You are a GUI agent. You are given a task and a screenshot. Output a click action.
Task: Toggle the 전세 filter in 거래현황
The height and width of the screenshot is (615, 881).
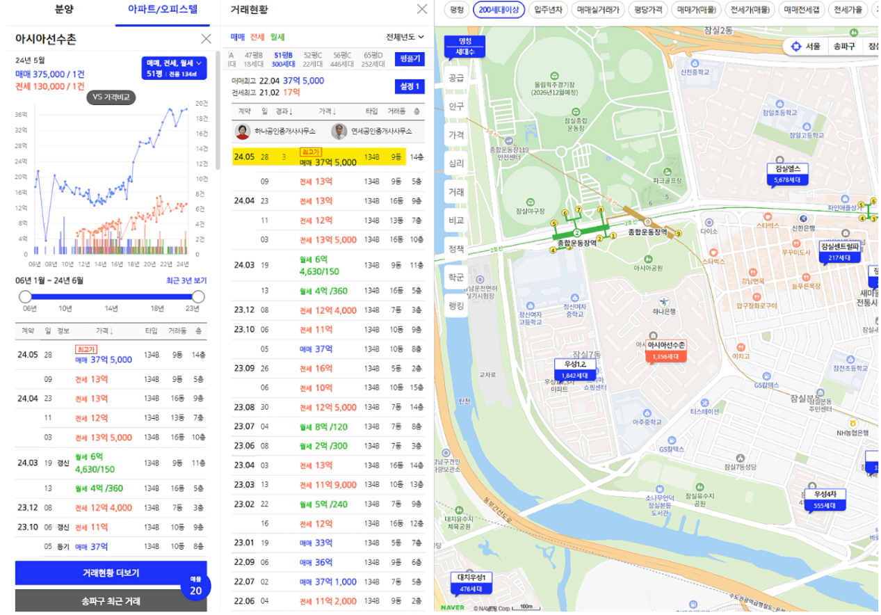point(257,37)
